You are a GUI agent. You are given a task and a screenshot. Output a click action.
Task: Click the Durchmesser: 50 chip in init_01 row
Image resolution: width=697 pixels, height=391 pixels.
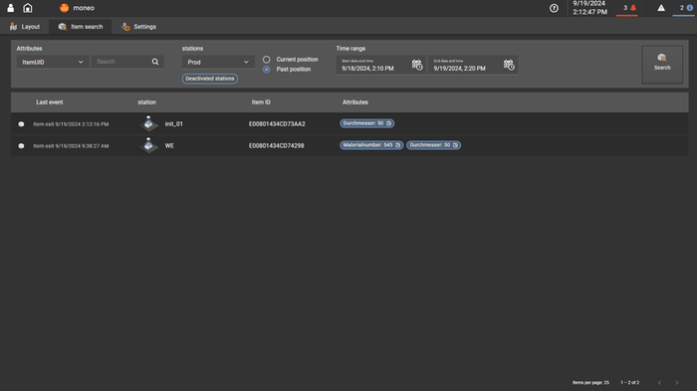(367, 123)
